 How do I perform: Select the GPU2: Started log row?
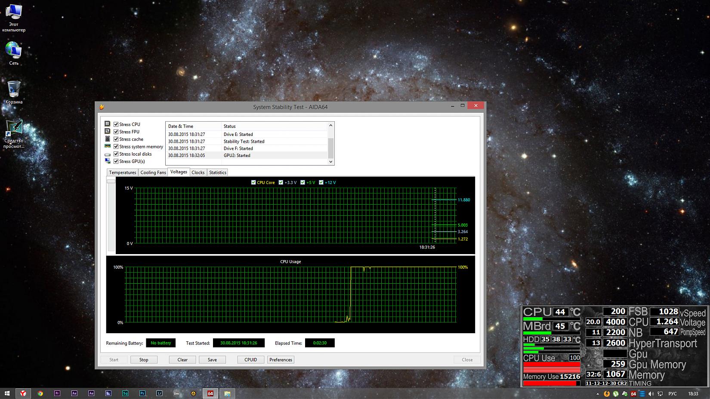point(247,156)
